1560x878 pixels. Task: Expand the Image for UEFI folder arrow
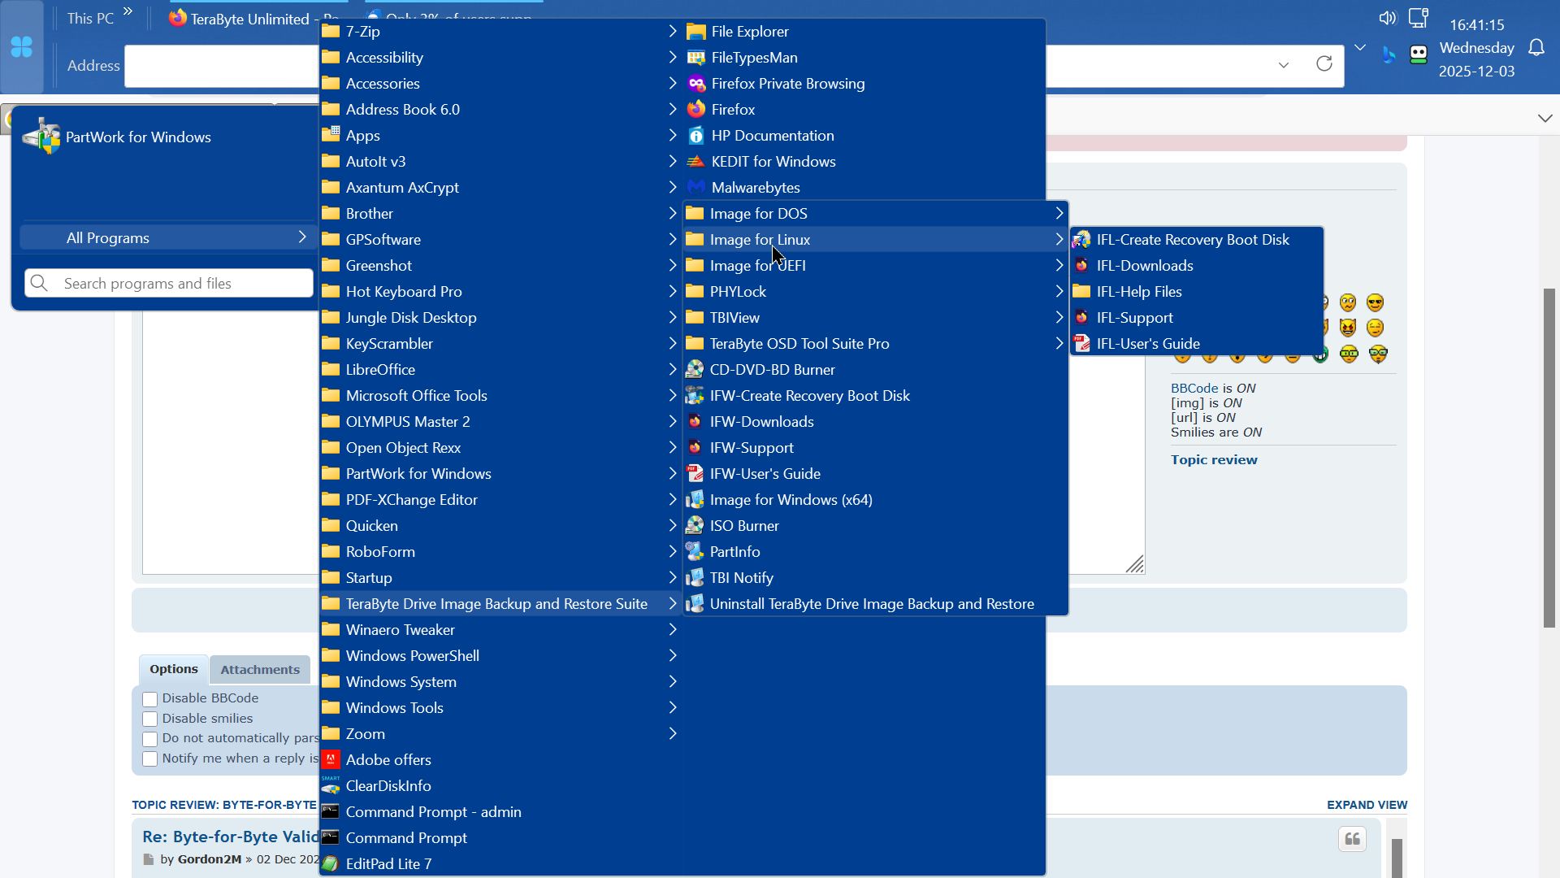[1059, 266]
